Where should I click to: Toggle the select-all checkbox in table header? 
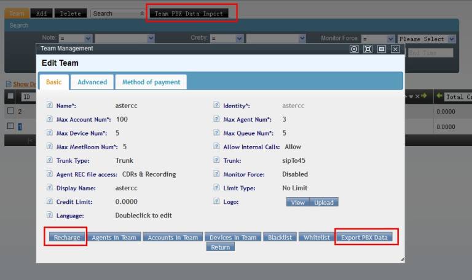[x=10, y=96]
